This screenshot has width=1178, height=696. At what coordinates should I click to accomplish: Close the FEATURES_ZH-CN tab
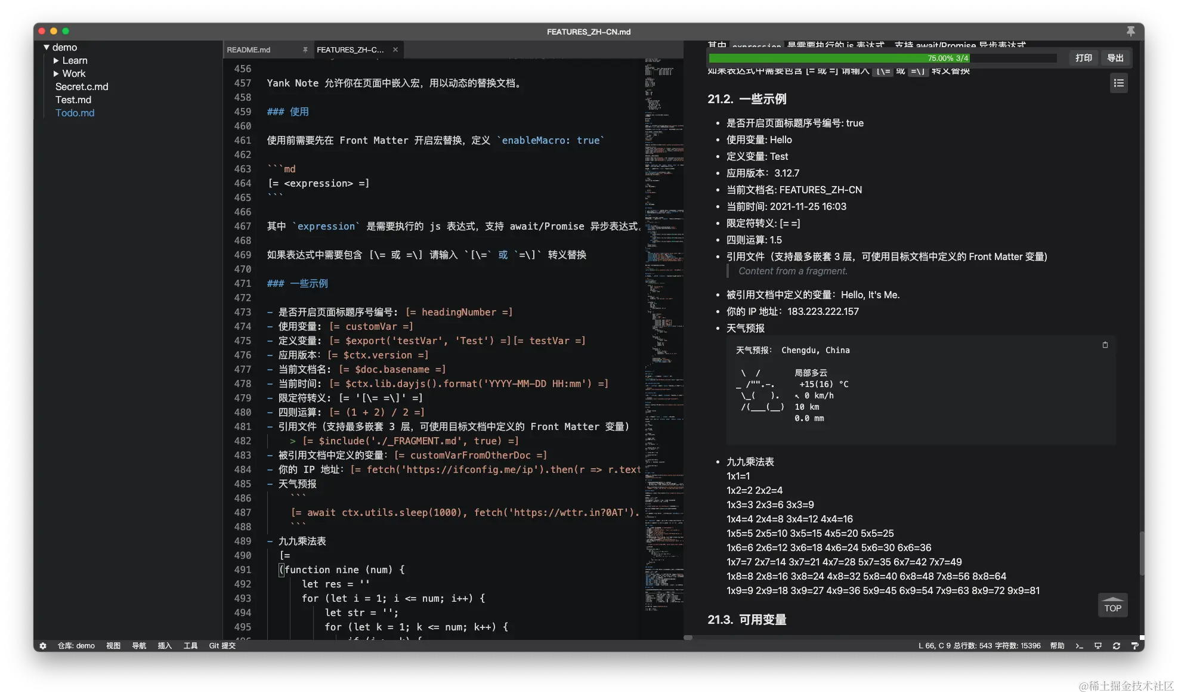click(x=395, y=50)
